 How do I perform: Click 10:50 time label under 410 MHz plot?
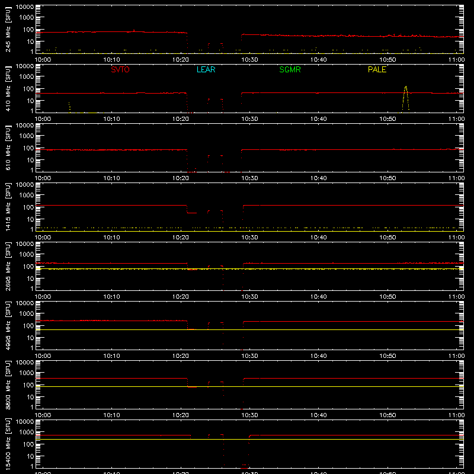click(387, 119)
